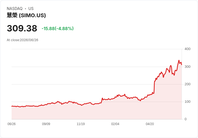Click the 04/20 date axis label
This screenshot has width=198, height=138.
[150, 124]
